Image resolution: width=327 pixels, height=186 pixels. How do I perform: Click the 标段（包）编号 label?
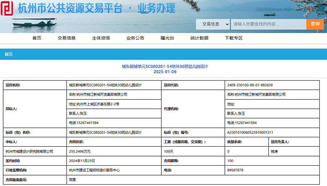(x=176, y=132)
